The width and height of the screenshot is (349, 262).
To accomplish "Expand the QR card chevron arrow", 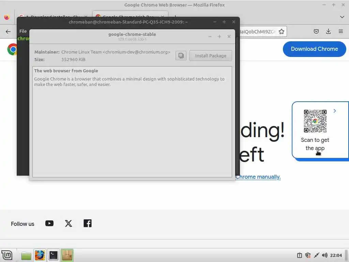I will [x=335, y=111].
